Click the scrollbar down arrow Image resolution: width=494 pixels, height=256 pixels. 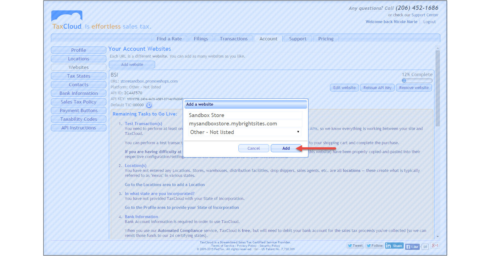click(438, 237)
